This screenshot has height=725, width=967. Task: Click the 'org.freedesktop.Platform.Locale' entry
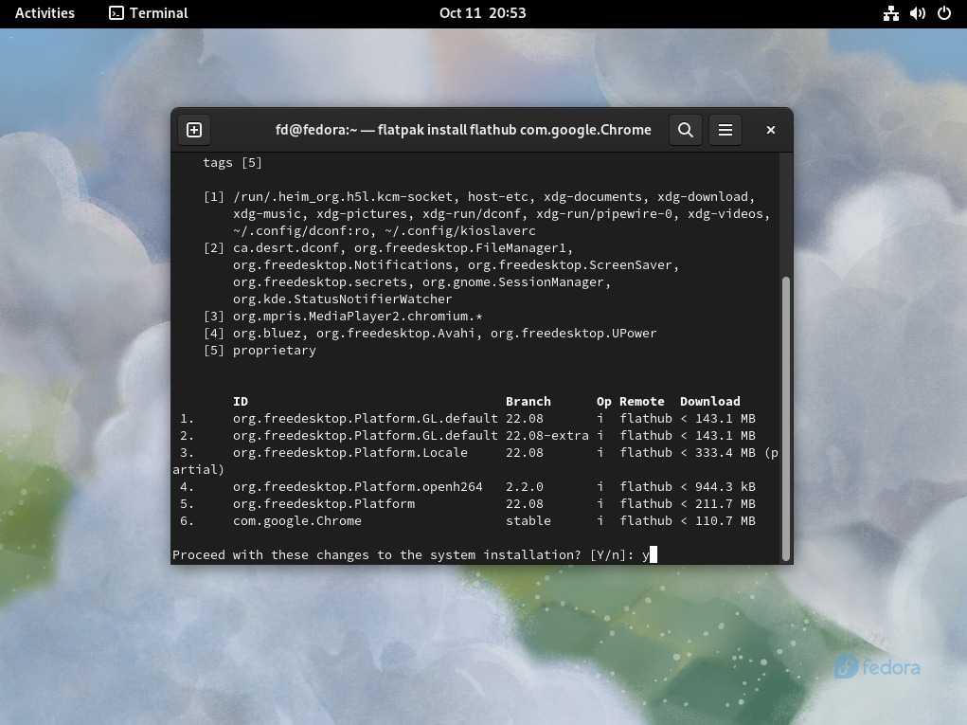[x=350, y=452]
